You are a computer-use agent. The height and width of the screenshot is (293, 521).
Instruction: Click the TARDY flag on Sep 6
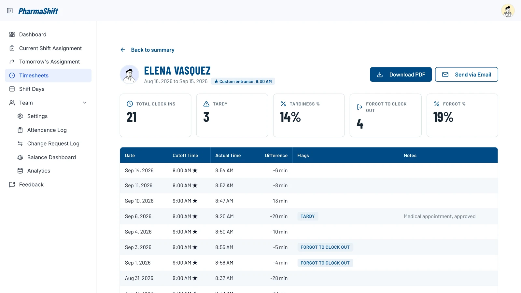pos(308,216)
